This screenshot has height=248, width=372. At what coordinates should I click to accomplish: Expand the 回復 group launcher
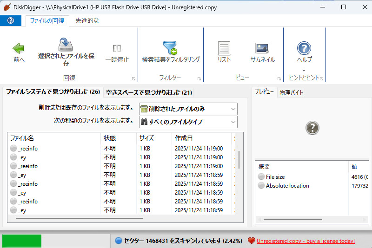(x=133, y=78)
